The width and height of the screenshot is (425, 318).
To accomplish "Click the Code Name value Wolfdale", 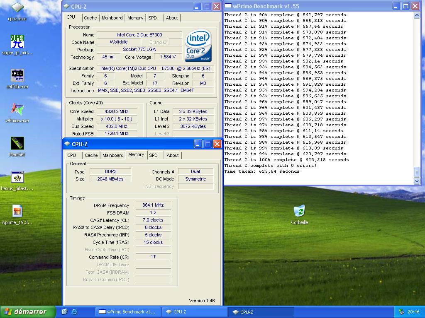I will point(119,42).
